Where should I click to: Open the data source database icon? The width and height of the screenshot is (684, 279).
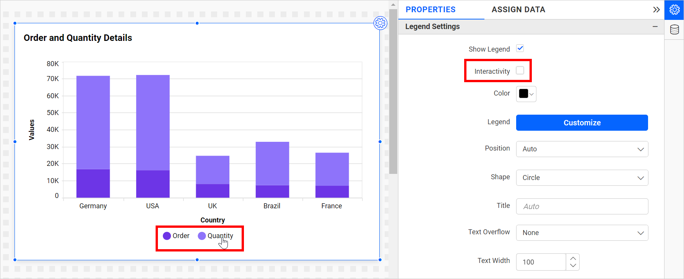tap(674, 29)
